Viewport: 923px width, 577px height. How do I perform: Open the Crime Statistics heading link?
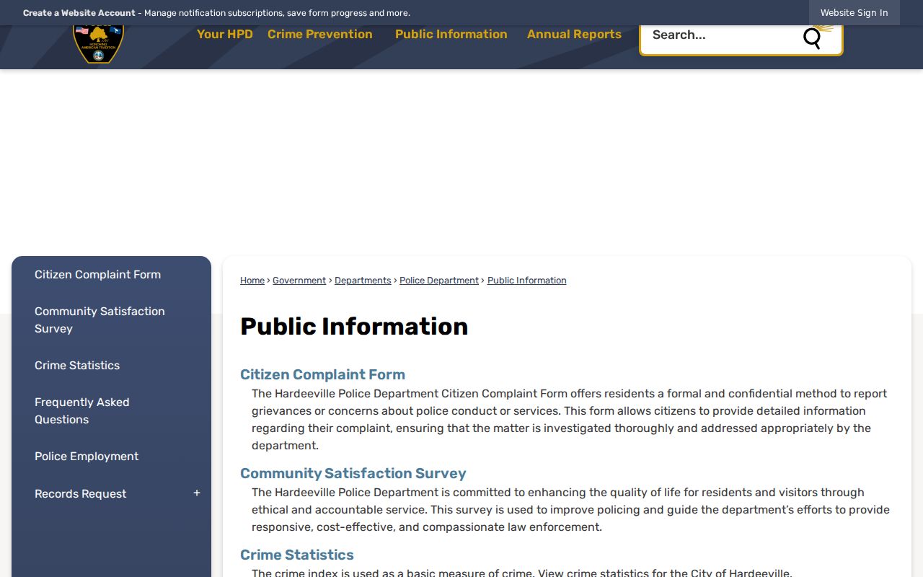[x=297, y=555]
